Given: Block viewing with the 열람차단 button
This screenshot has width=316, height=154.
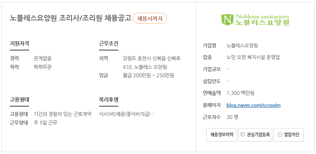Looking at the screenshot, I should click(288, 135).
